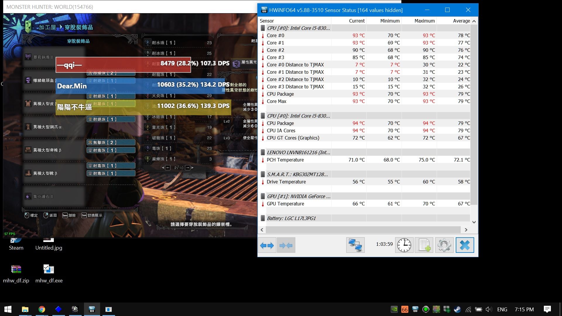The image size is (562, 316).
Task: Click the Current column header
Action: coord(349,21)
